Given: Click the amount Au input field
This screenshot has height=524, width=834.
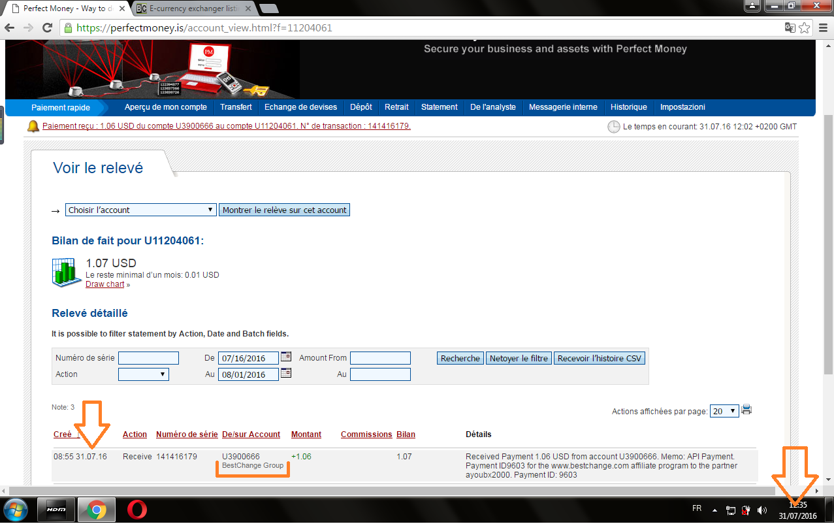Looking at the screenshot, I should click(380, 374).
